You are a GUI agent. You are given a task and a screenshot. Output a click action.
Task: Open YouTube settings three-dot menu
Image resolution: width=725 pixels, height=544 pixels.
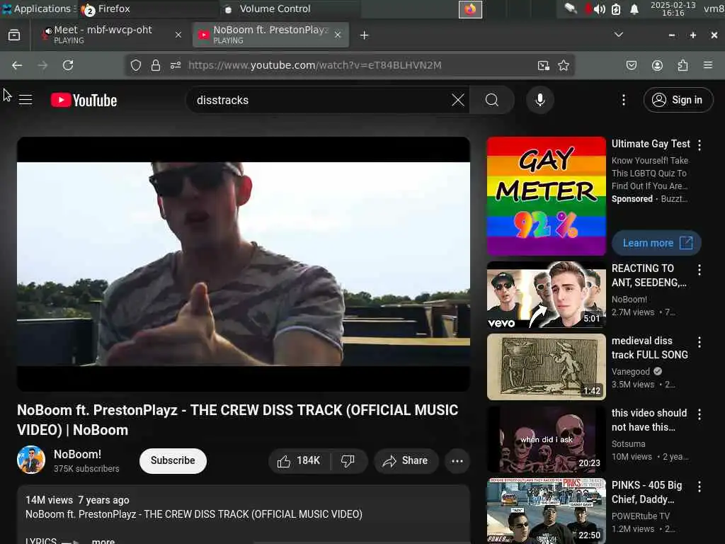click(623, 100)
